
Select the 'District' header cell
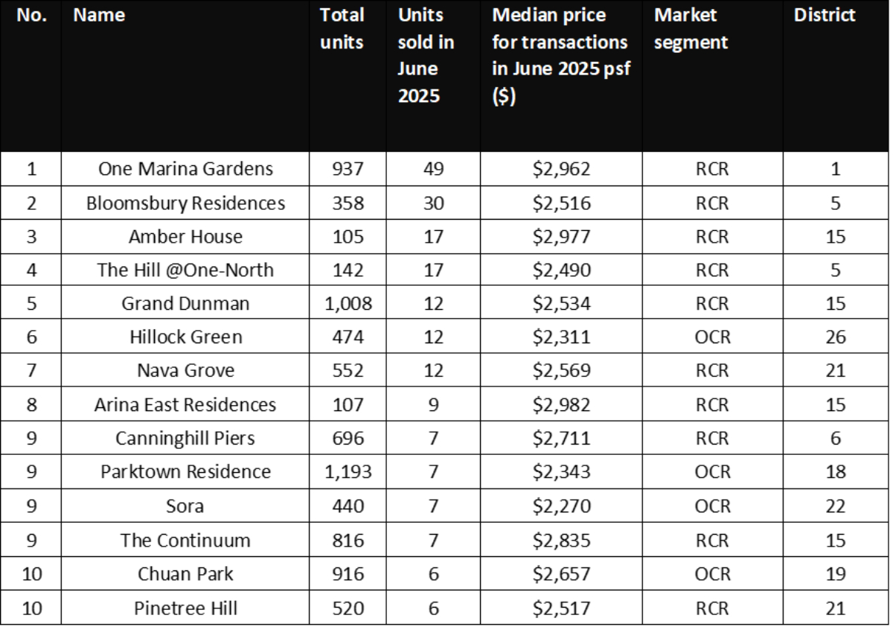[824, 16]
